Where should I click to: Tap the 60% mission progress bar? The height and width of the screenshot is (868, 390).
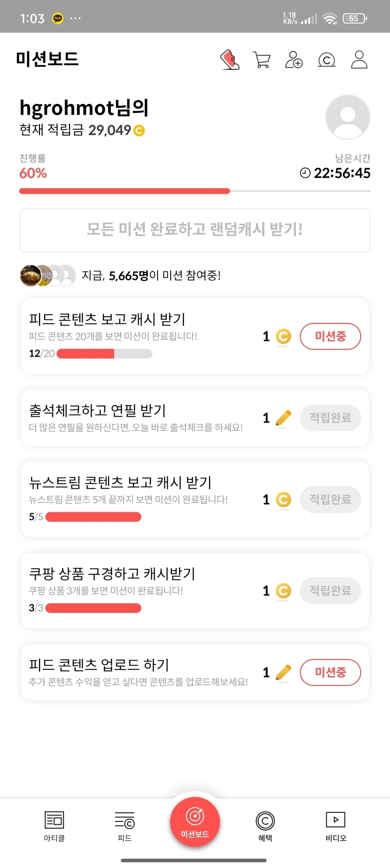tap(195, 191)
